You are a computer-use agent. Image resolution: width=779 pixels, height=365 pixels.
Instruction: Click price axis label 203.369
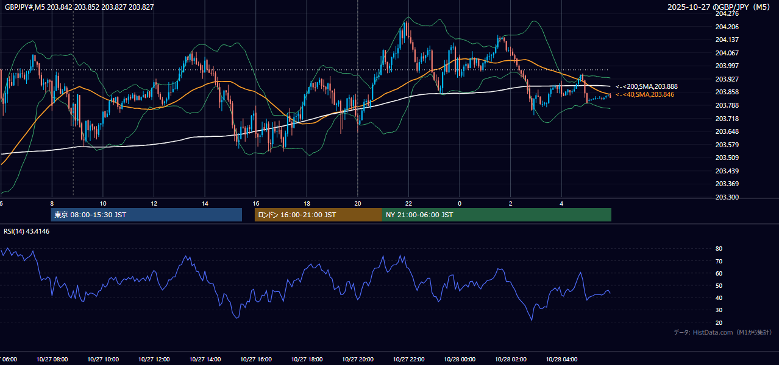pos(727,184)
